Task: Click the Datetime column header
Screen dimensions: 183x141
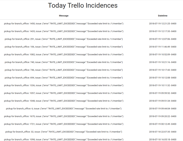Action: coord(163,16)
